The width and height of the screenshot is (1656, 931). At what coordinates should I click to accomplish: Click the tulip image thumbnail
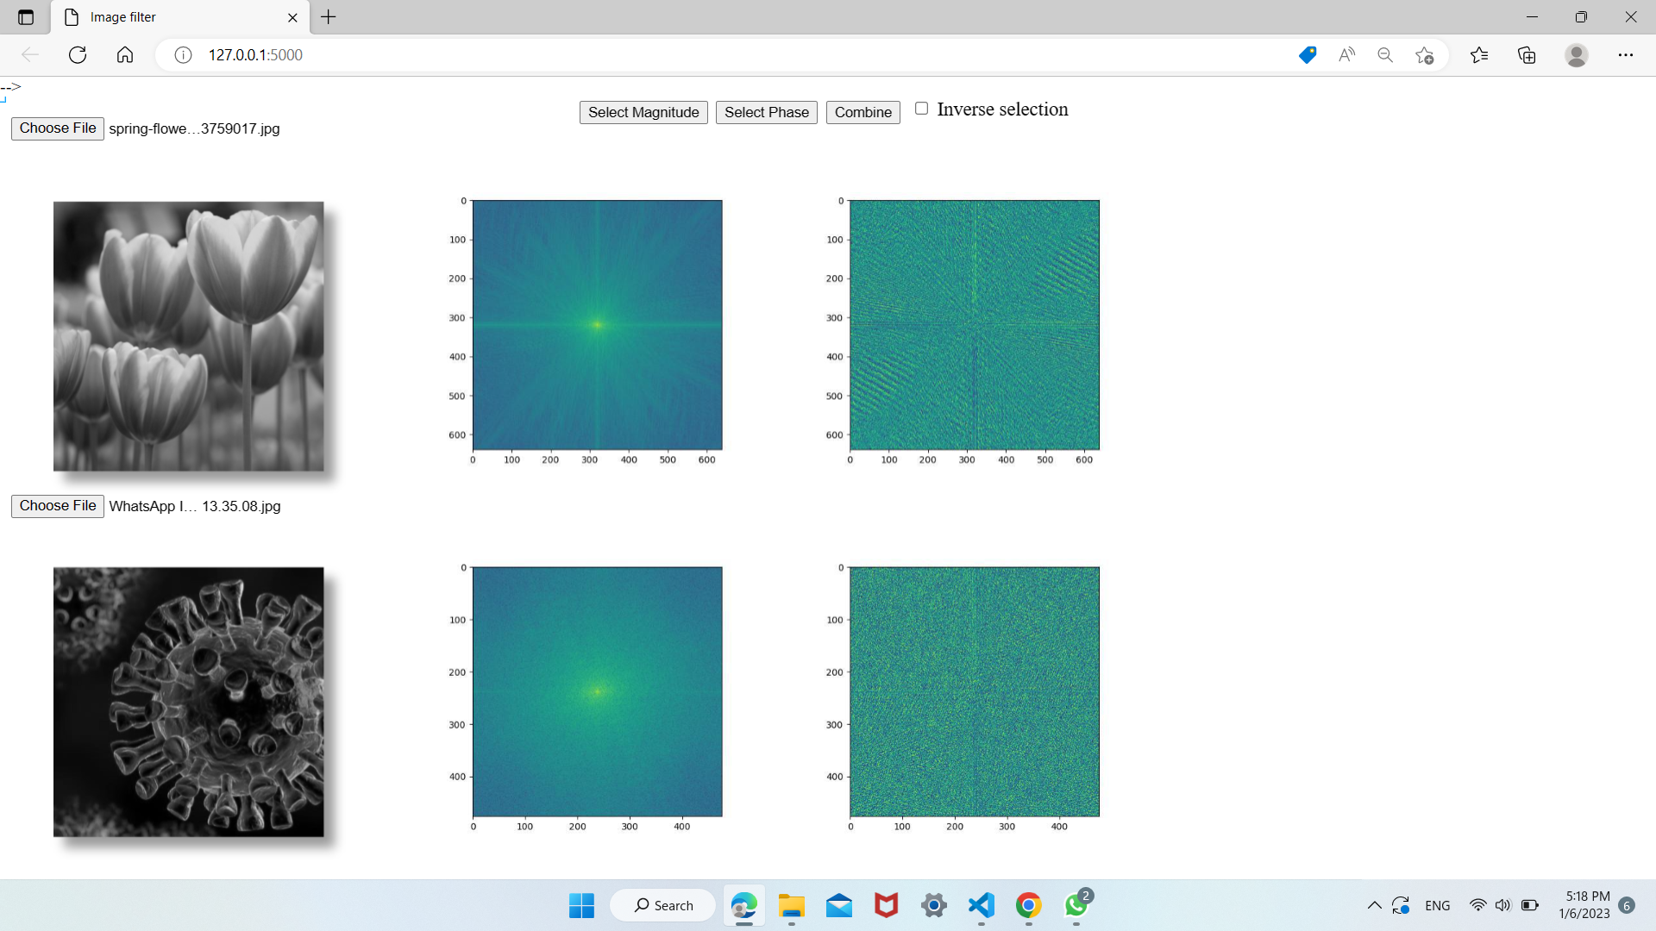click(x=188, y=336)
